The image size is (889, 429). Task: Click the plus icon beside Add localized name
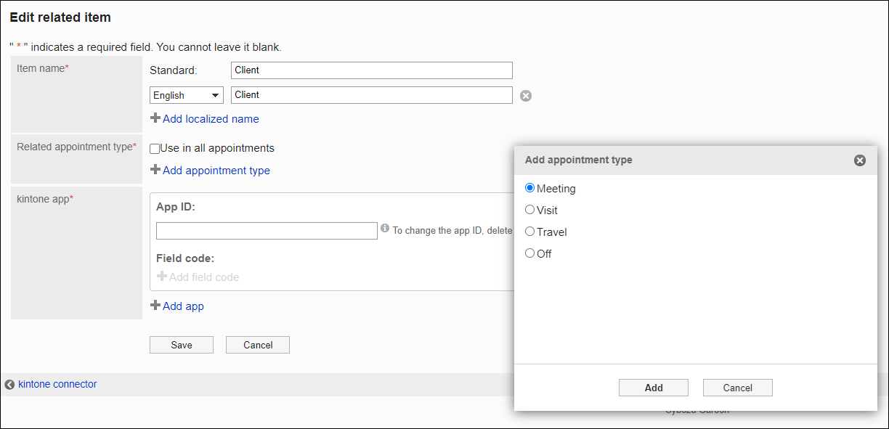[155, 119]
